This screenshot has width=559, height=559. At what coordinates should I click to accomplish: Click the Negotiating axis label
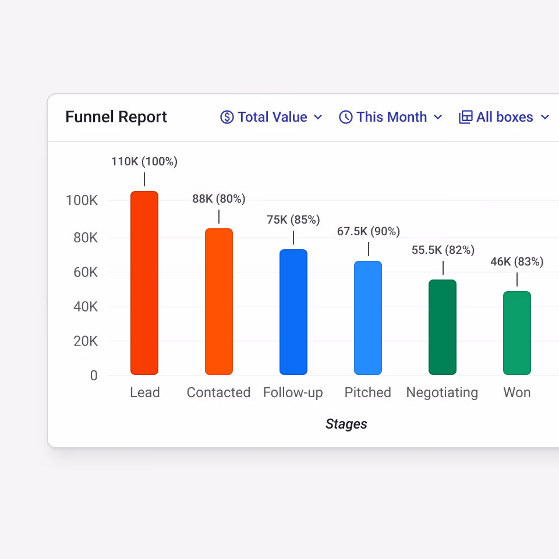(x=442, y=393)
